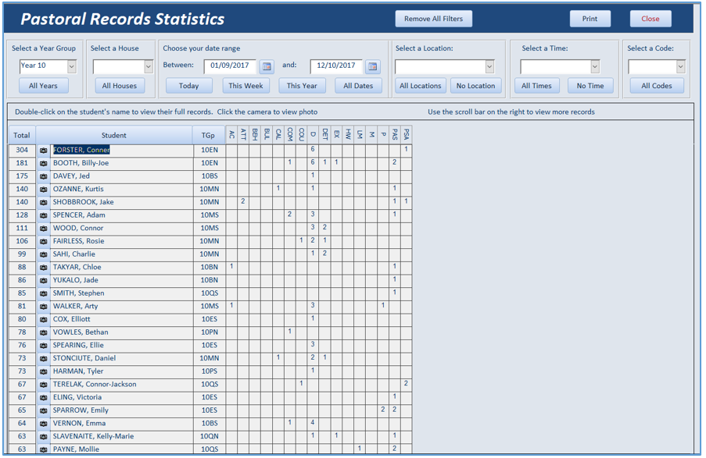Click camera icon for SMITH, Stephen

(43, 293)
